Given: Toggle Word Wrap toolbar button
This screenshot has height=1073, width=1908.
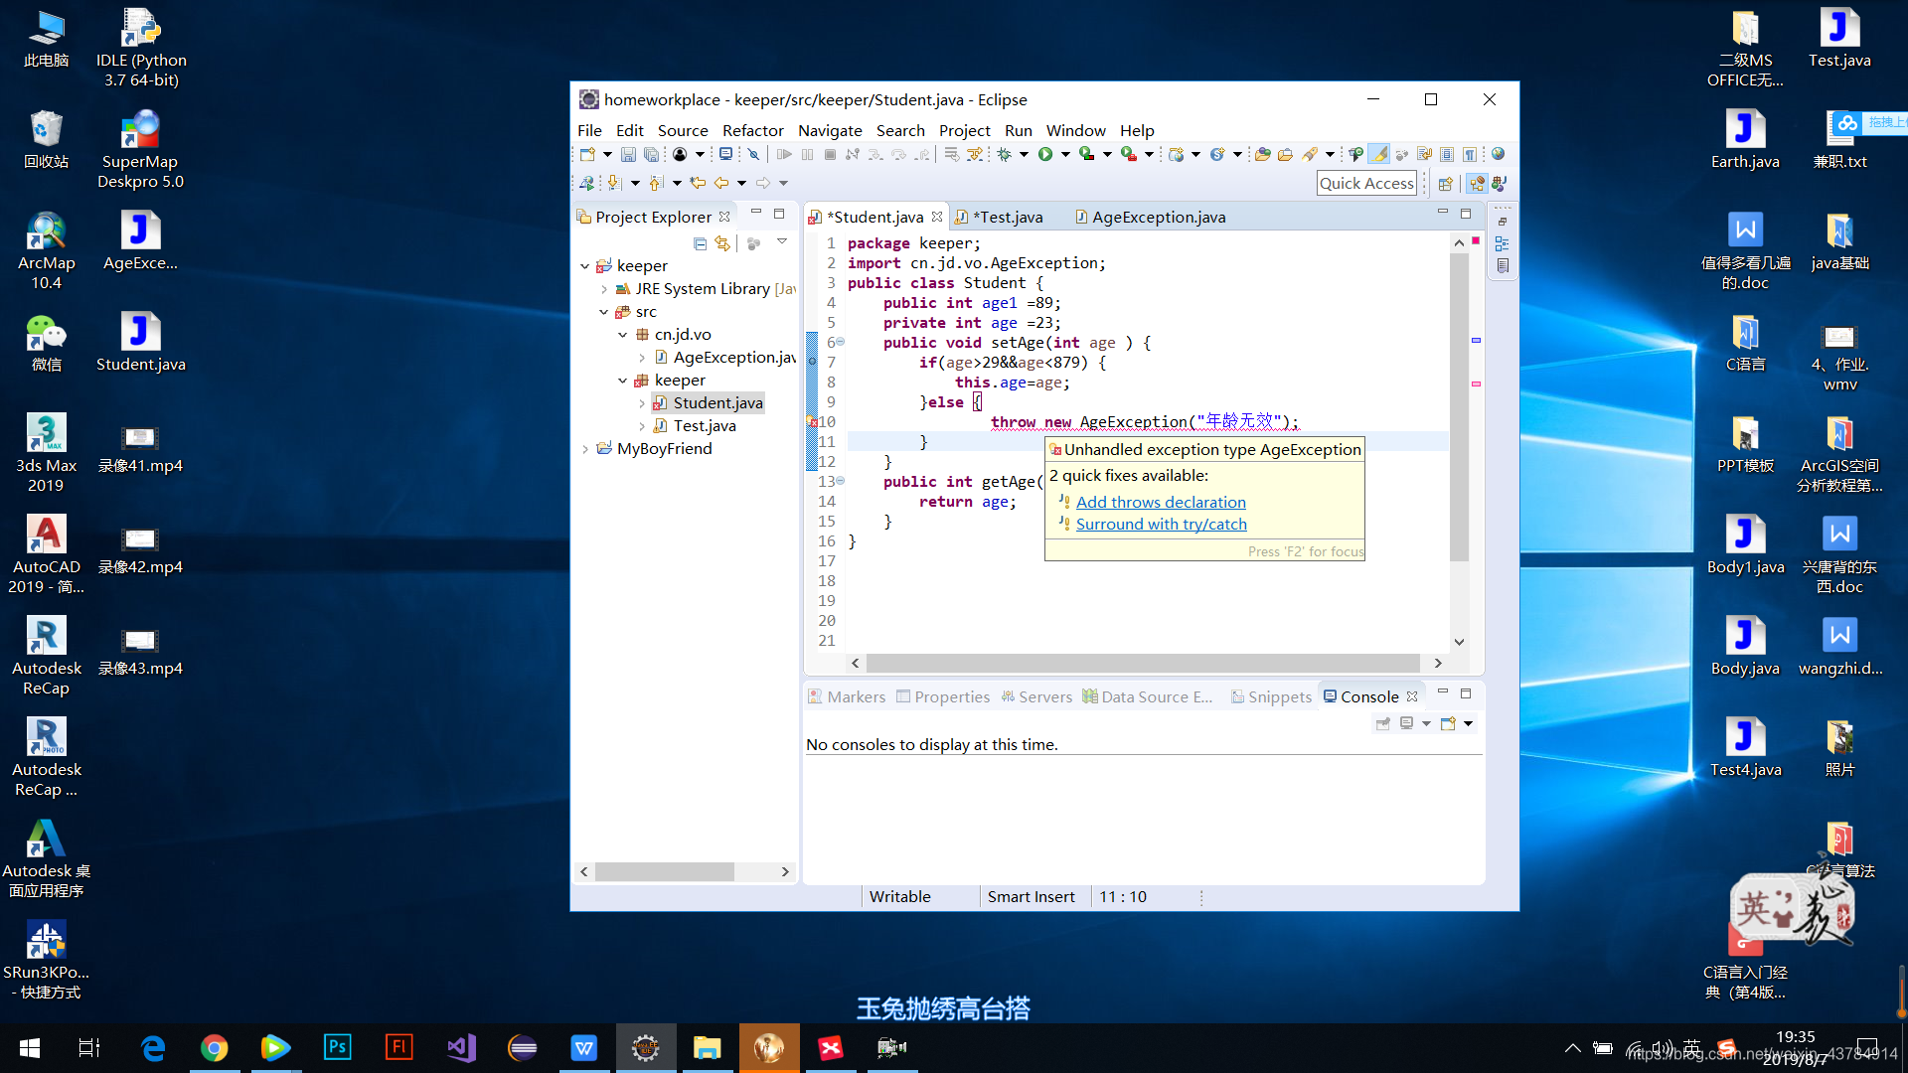Looking at the screenshot, I should [x=1424, y=154].
